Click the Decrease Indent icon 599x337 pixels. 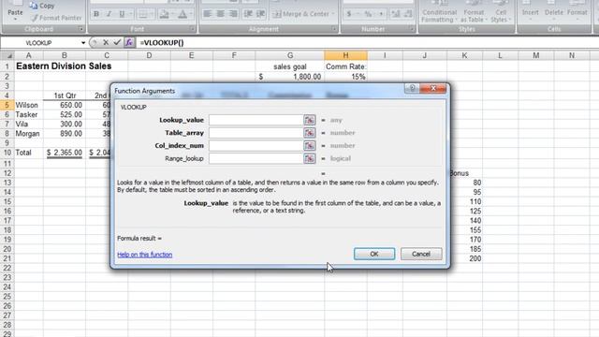pyautogui.click(x=248, y=14)
